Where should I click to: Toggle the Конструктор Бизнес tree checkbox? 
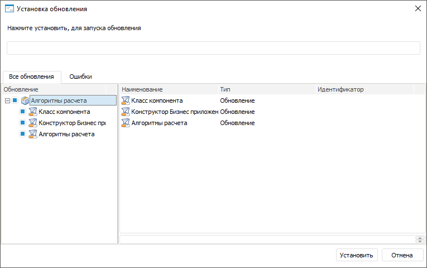tap(23, 123)
